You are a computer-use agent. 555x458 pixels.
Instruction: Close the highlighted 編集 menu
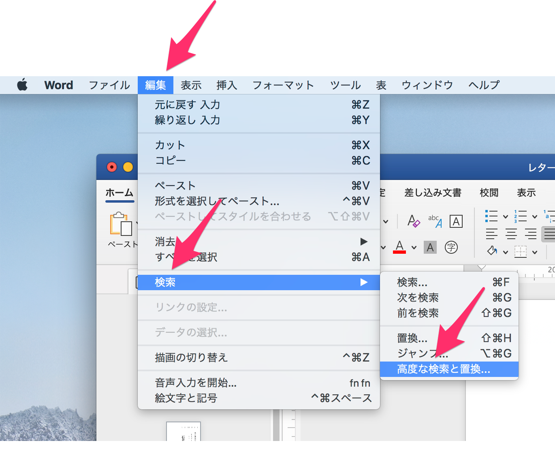click(x=156, y=85)
